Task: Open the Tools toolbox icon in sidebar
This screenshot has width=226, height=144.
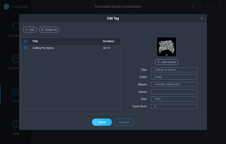Action: click(16, 92)
